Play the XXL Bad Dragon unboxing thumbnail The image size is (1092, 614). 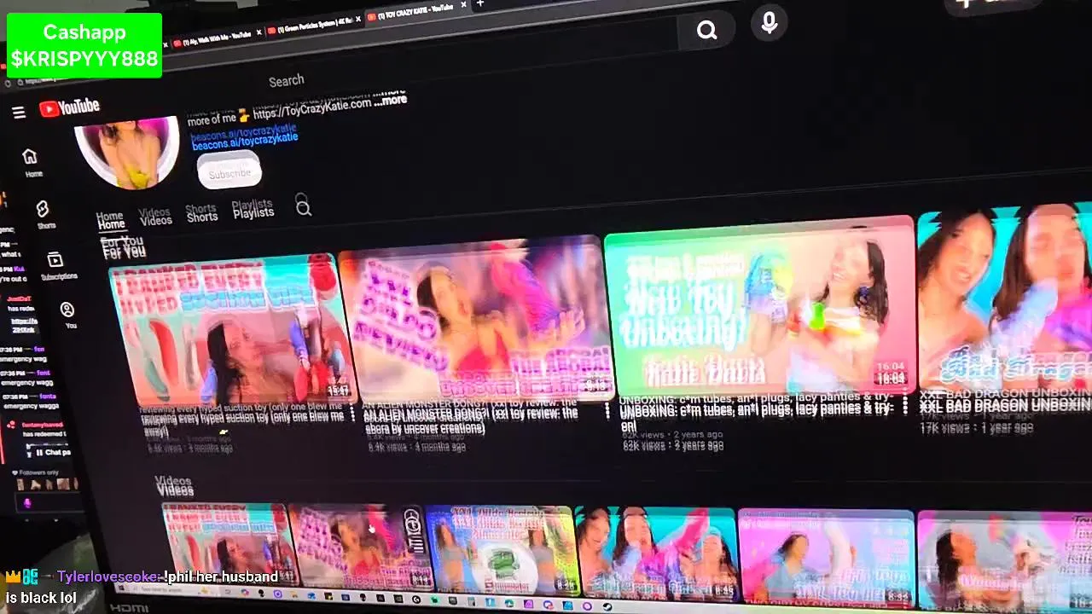[x=1005, y=298]
